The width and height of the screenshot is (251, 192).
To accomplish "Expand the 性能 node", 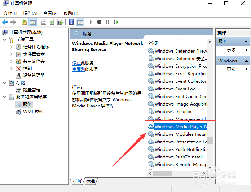I will 11,68.
